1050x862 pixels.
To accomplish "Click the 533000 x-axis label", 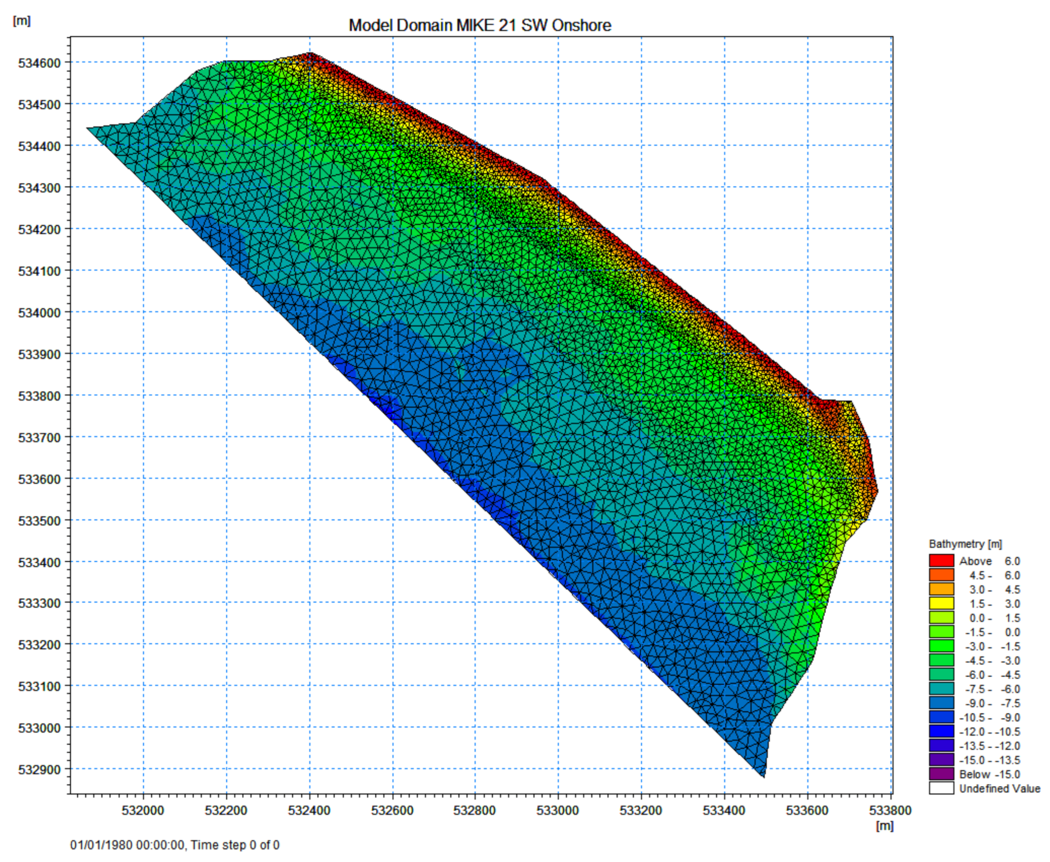I will click(557, 810).
